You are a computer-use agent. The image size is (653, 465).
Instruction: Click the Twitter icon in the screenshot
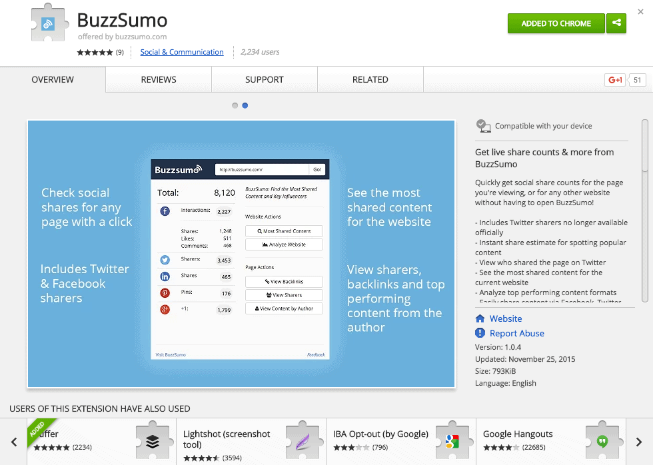click(x=165, y=260)
